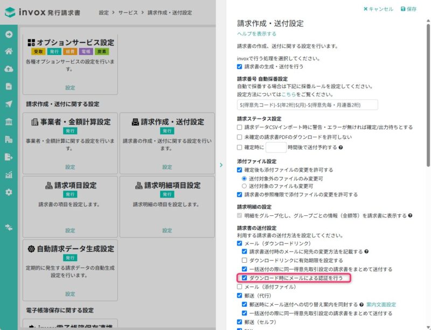The width and height of the screenshot is (431, 330).
Task: Enable 未確定の請求書PDFのダウンロードを許可しない checkbox
Action: click(239, 137)
